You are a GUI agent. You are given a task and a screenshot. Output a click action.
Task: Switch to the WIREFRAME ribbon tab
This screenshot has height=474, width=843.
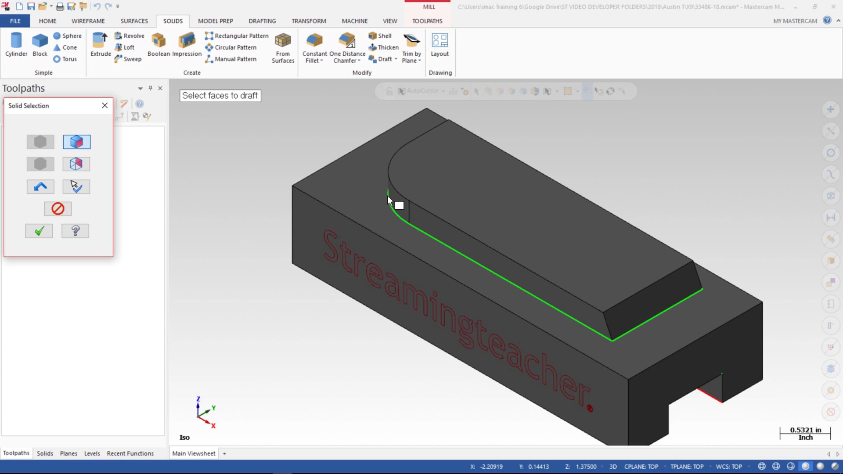pyautogui.click(x=88, y=21)
